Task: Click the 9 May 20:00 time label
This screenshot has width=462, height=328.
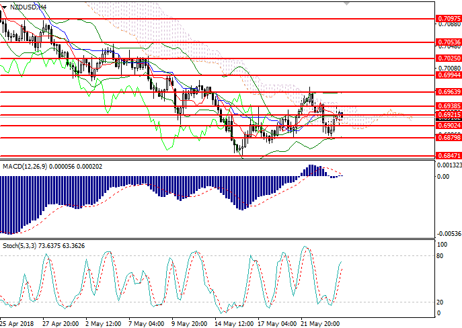Action: coord(190,323)
